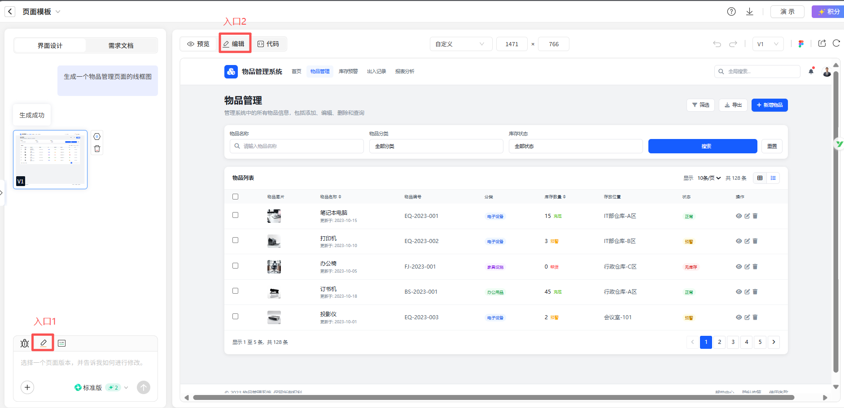Switch to the 代码 view tab
The image size is (844, 408).
268,44
